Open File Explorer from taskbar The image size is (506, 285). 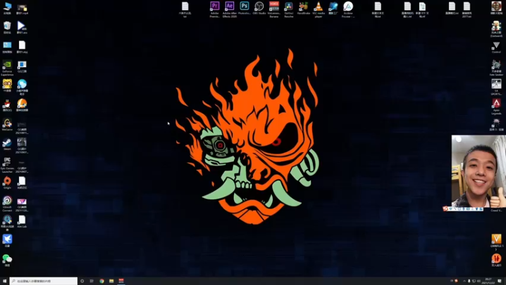[x=111, y=281]
